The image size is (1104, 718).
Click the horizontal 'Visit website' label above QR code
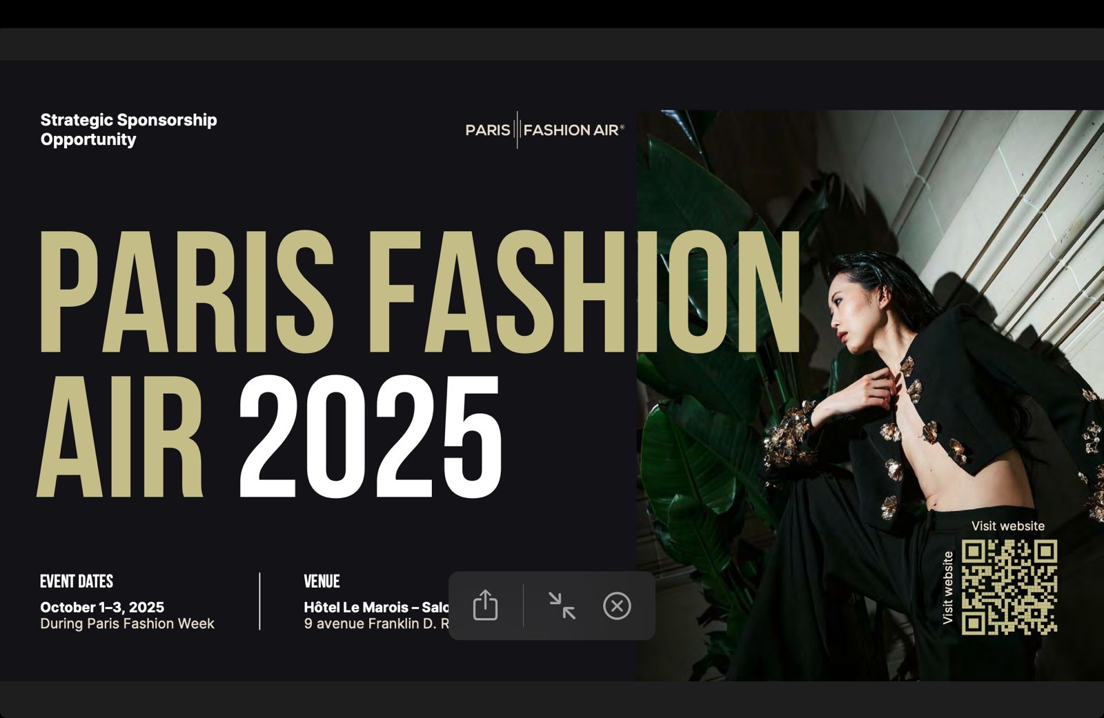coord(1007,526)
